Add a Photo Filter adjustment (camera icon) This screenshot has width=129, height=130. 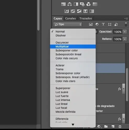[x=82, y=4]
